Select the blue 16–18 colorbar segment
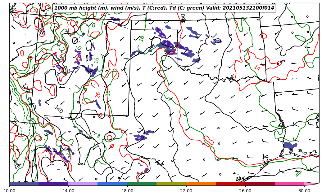The height and width of the screenshot is (196, 322). [112, 184]
